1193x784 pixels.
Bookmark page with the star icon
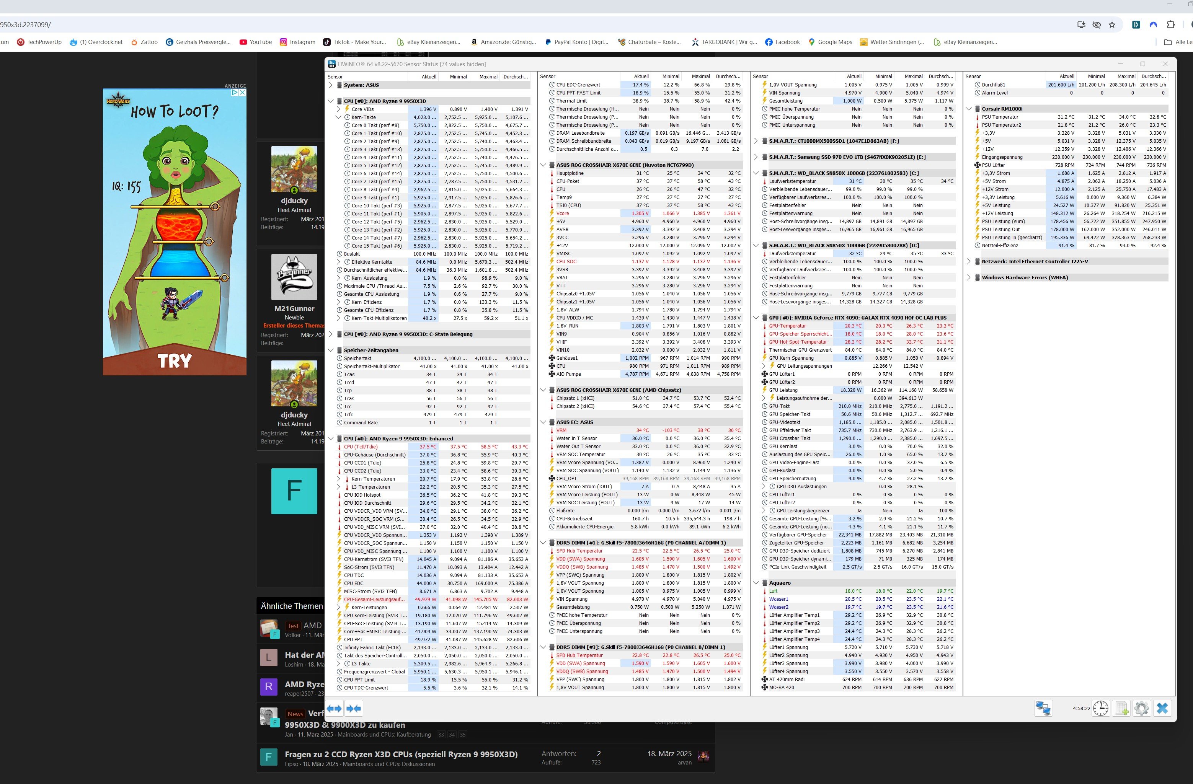click(1112, 24)
